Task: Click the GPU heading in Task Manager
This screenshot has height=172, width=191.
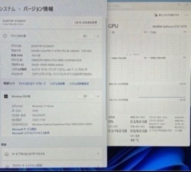Action: (113, 26)
